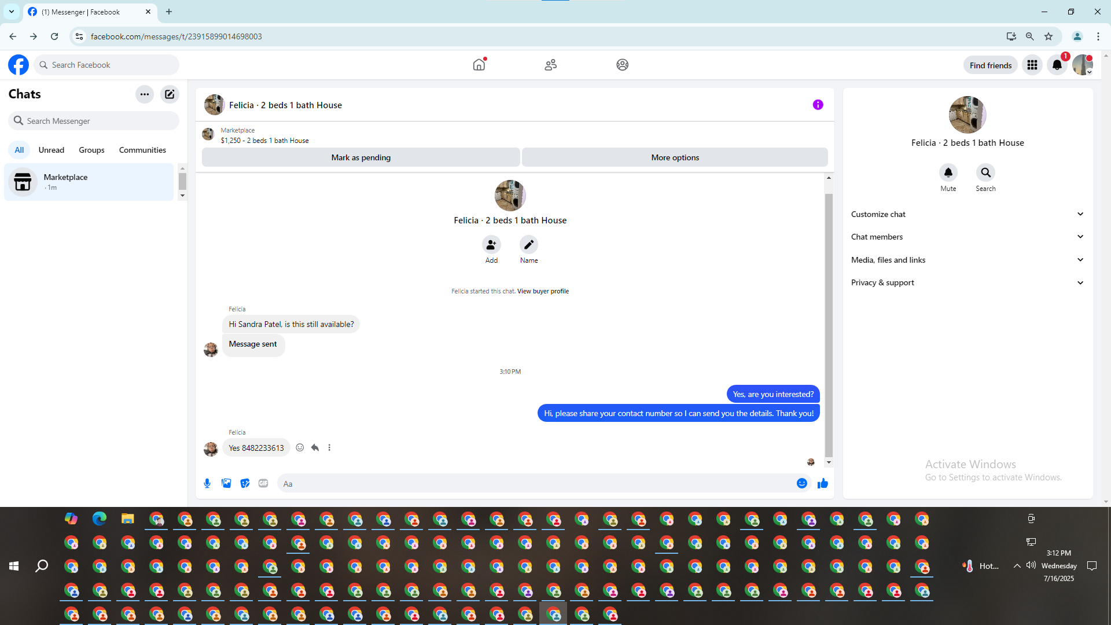
Task: Open the Marketplace listing $1,250 link
Action: 264,141
